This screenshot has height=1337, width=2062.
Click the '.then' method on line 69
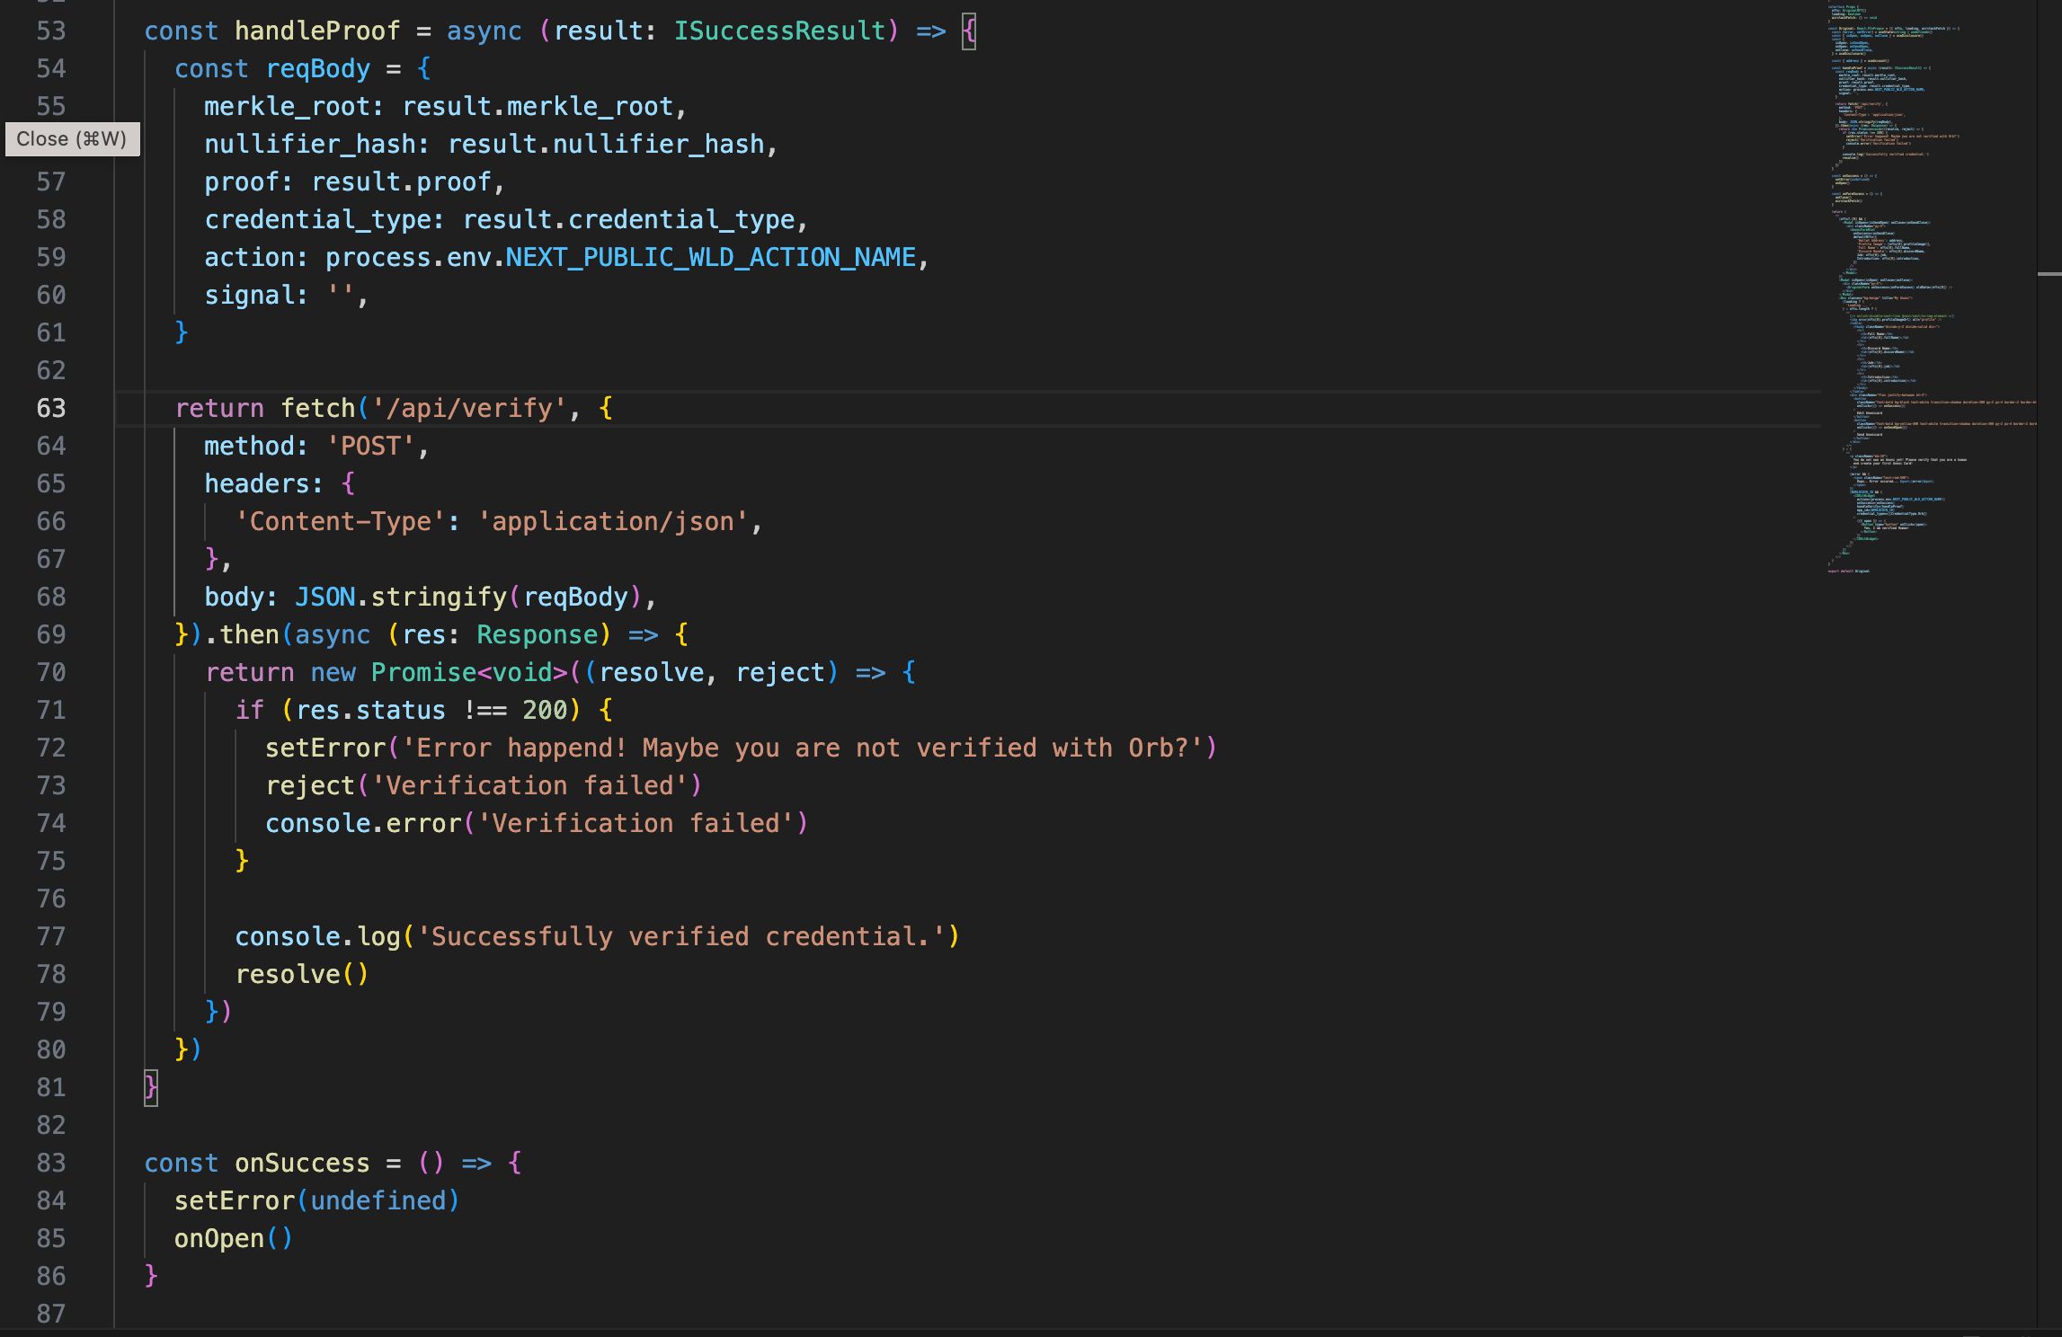[243, 634]
